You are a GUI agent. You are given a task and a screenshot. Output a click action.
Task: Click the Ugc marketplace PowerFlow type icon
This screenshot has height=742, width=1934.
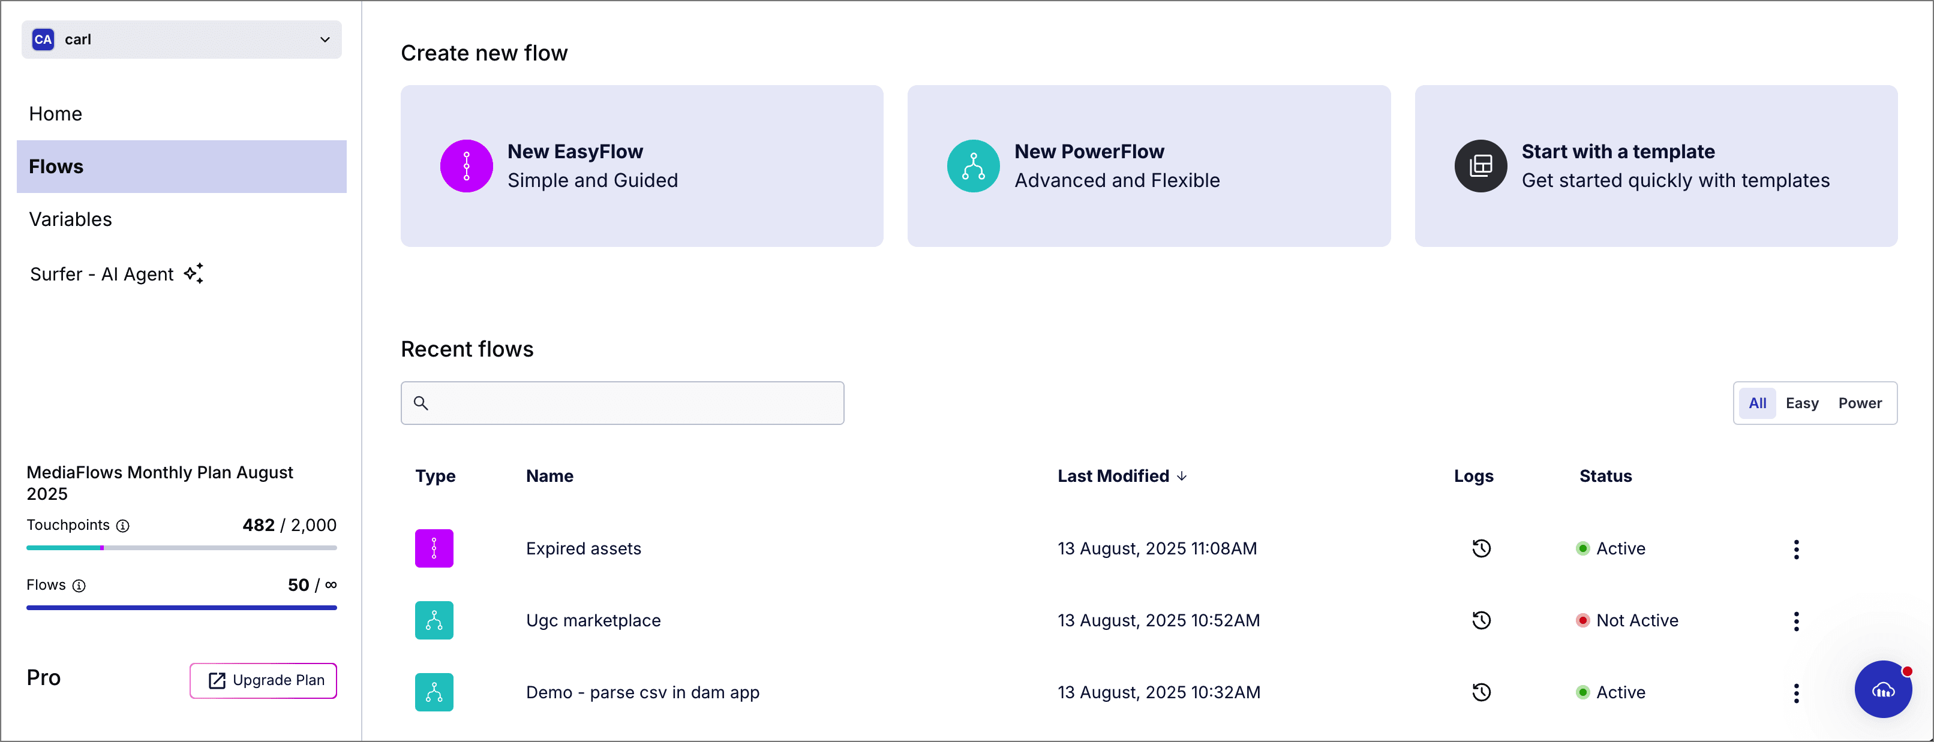point(434,620)
